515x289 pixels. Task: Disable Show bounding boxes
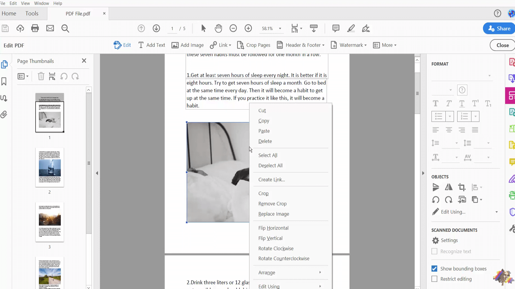point(435,269)
